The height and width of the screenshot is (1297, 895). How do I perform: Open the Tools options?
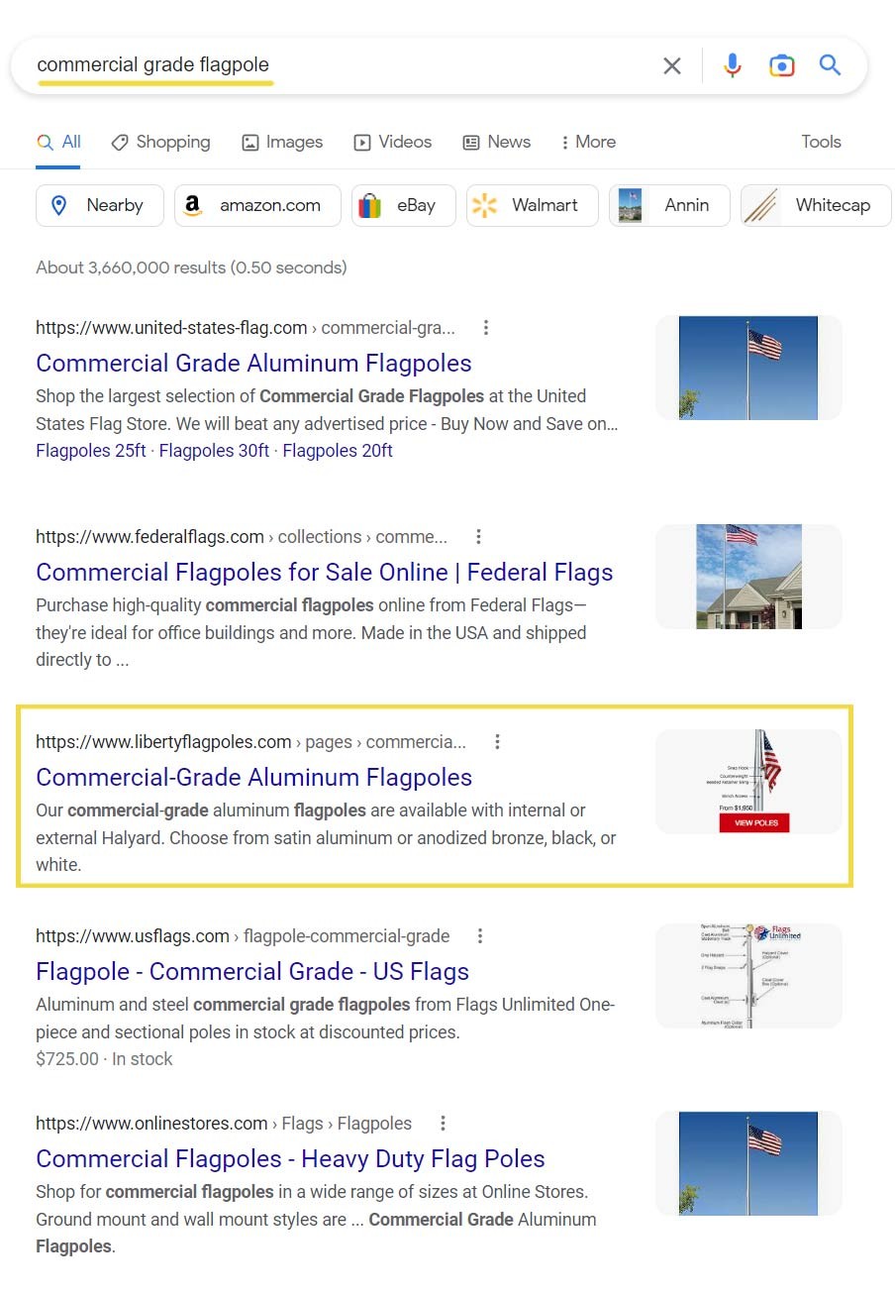click(821, 142)
